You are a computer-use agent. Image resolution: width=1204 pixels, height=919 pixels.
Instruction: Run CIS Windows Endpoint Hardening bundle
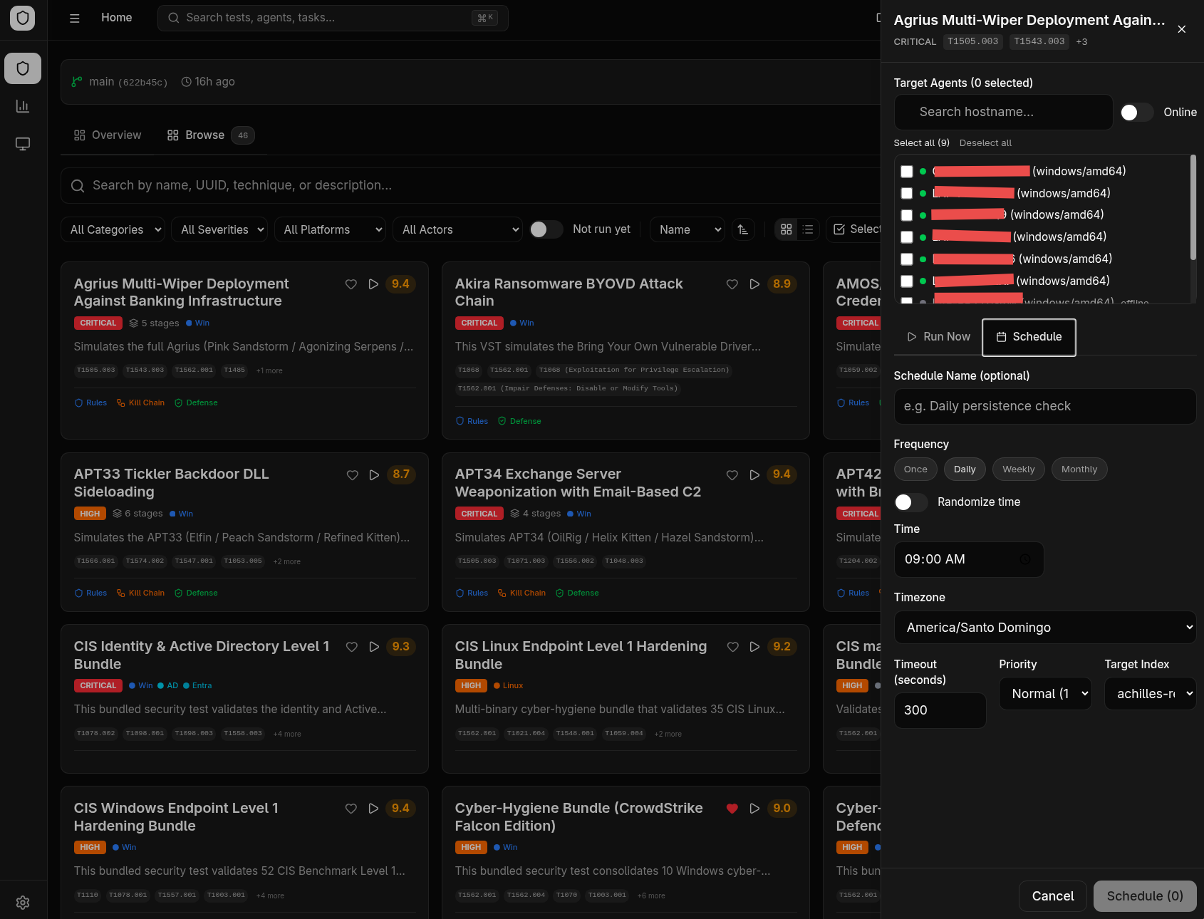pyautogui.click(x=373, y=809)
